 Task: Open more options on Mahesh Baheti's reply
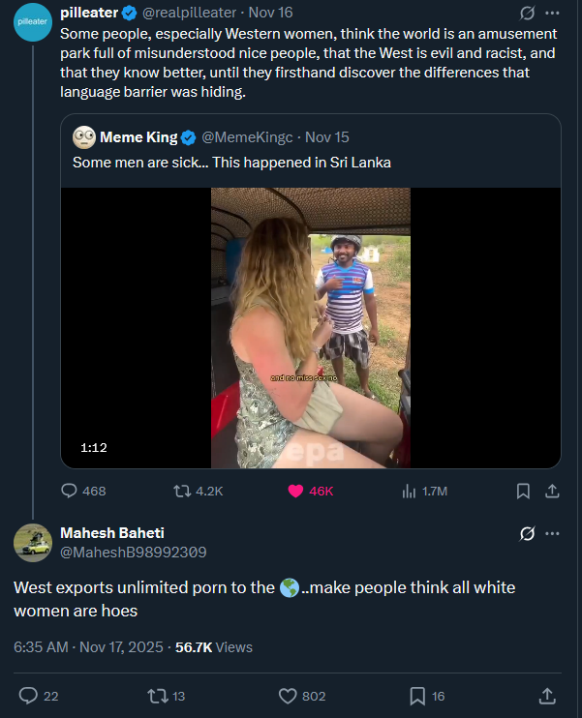tap(553, 533)
